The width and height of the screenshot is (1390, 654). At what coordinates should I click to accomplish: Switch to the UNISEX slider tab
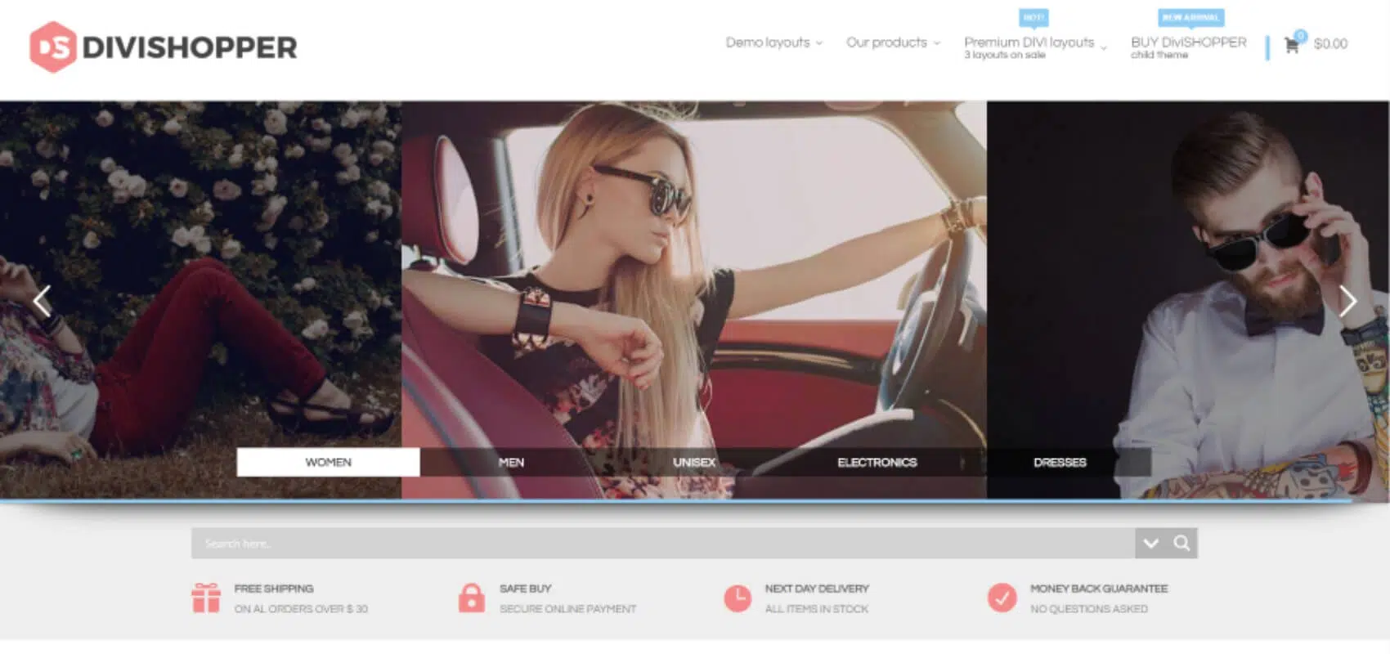coord(694,462)
